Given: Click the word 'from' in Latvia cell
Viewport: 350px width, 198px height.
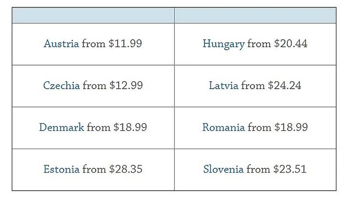Looking at the screenshot, I should (253, 85).
